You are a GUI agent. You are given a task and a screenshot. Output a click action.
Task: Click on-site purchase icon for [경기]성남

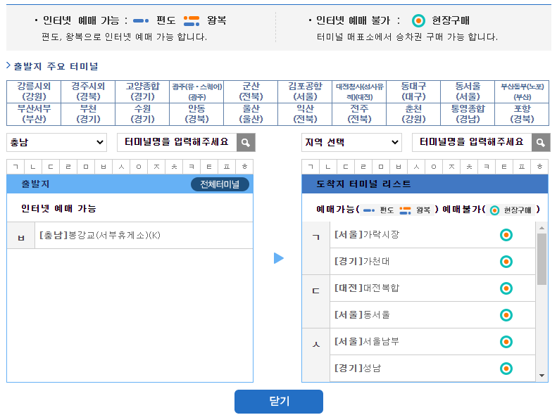[x=506, y=369]
